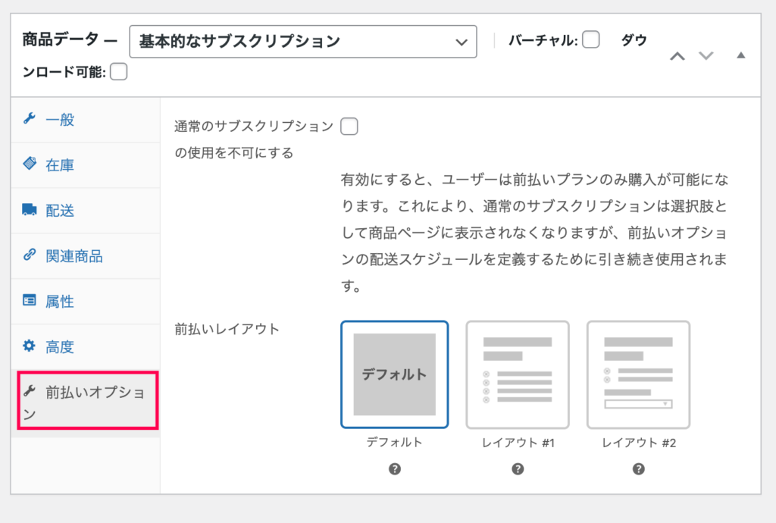Check 通常のサブスクリプションの使用を不可にする box
This screenshot has width=776, height=523.
[x=349, y=127]
